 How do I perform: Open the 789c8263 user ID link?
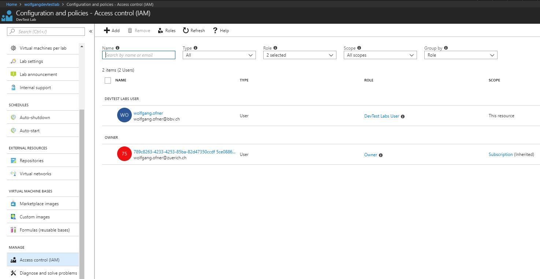click(185, 152)
